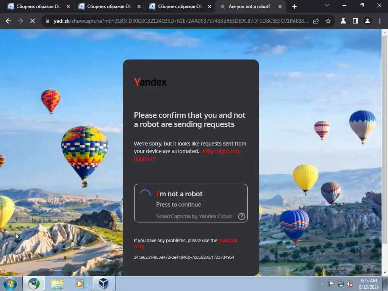Viewport: 388px width, 291px height.
Task: Go forward with the forward arrow
Action: pyautogui.click(x=20, y=21)
